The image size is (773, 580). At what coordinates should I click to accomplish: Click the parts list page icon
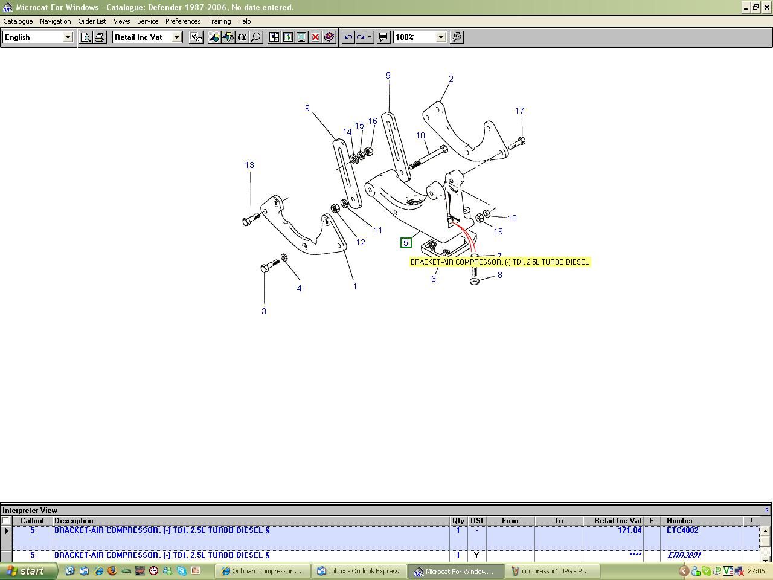[x=274, y=37]
